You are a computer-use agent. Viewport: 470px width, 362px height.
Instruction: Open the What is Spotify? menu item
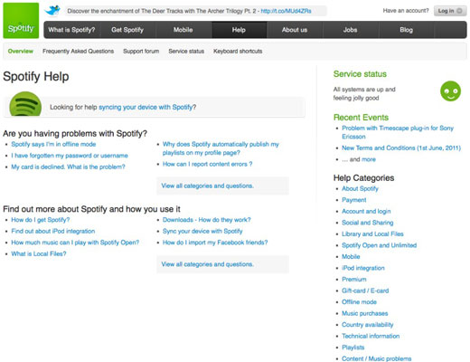pos(71,30)
